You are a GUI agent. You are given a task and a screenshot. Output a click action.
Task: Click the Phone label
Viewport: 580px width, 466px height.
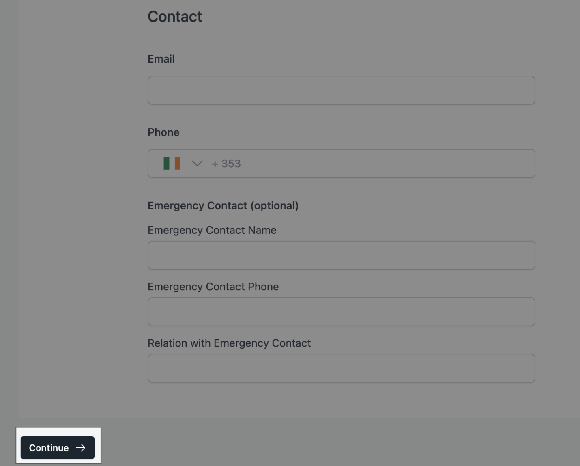[163, 132]
